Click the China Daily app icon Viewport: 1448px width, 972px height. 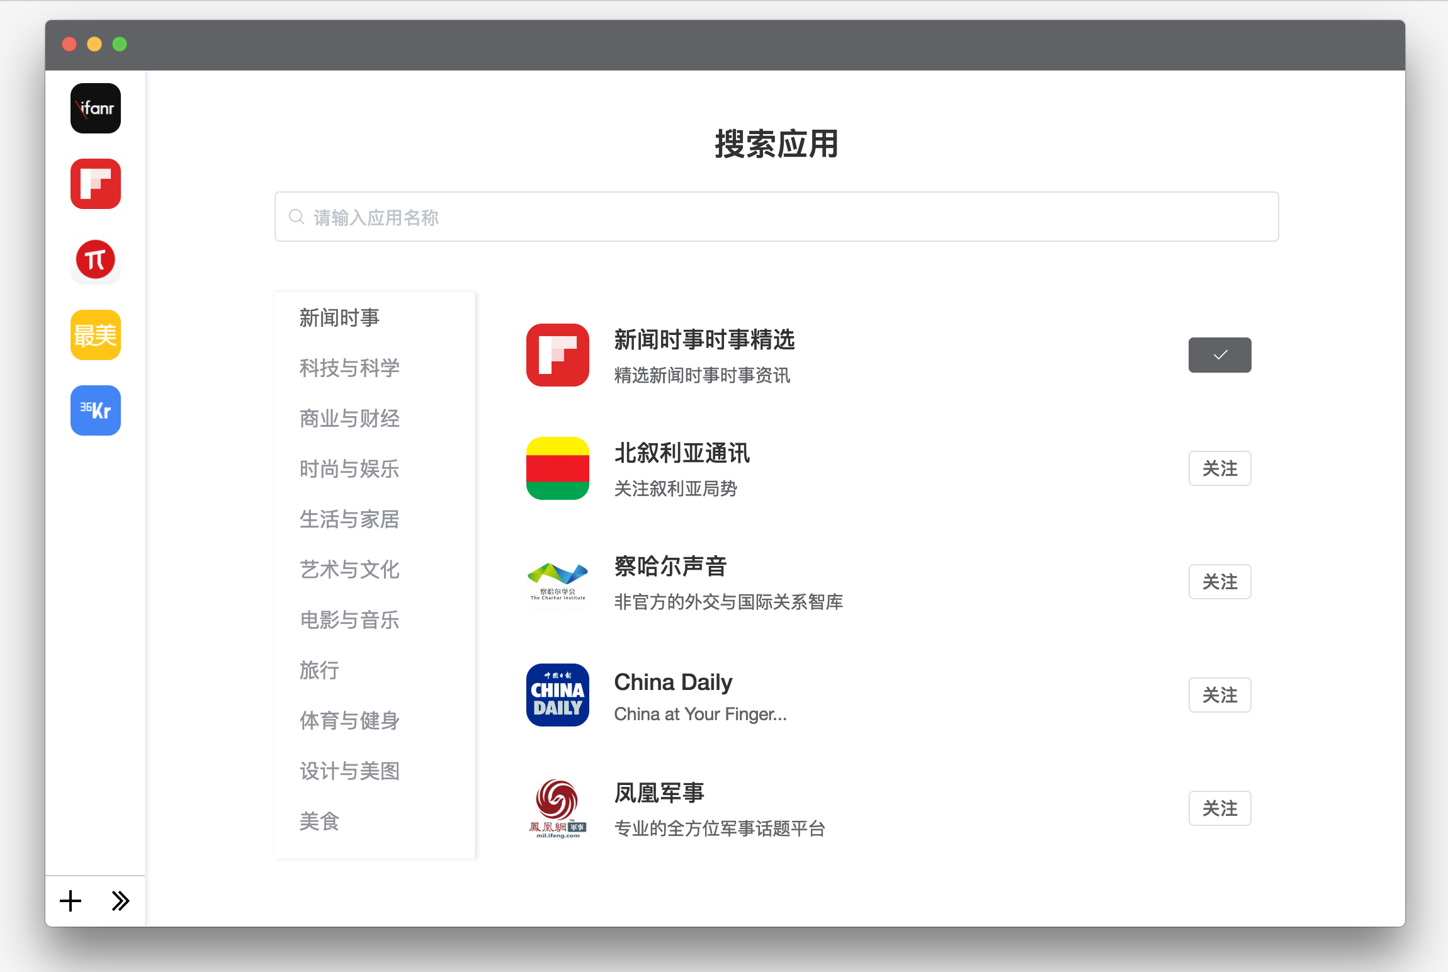(557, 695)
